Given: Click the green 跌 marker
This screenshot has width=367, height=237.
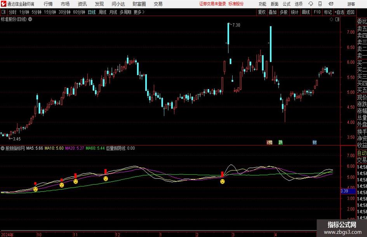Looking at the screenshot, I should (280, 142).
